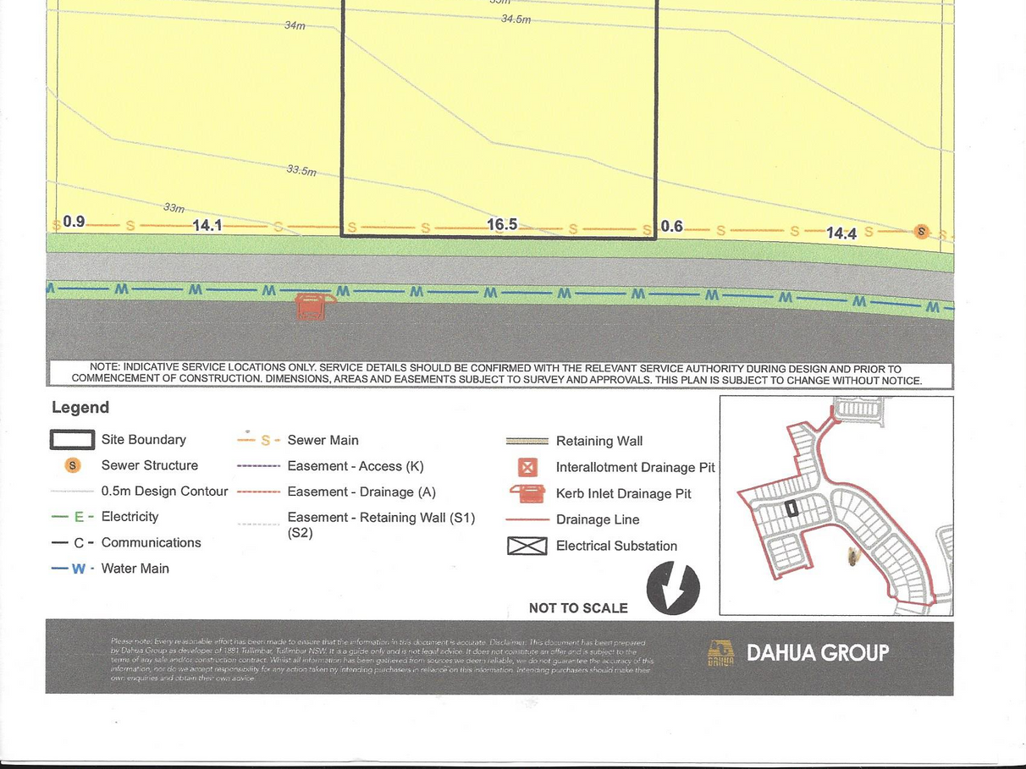Open the locality map thumbnail
This screenshot has width=1026, height=769.
pos(836,506)
